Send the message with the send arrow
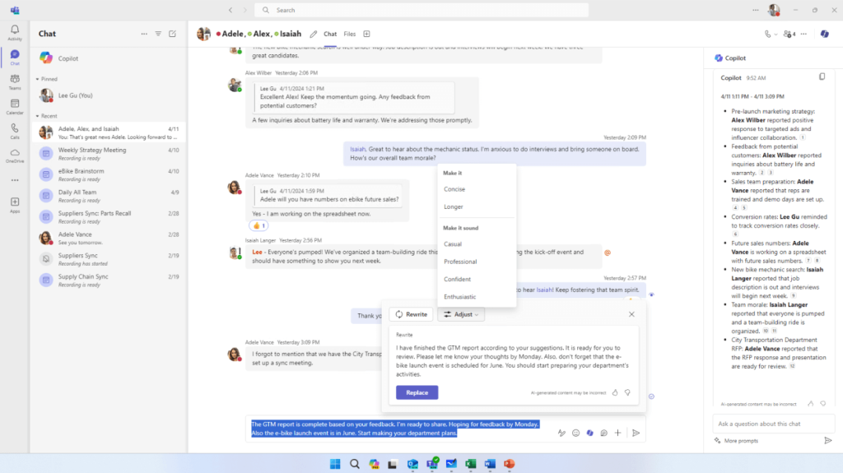The height and width of the screenshot is (473, 843). pos(636,433)
